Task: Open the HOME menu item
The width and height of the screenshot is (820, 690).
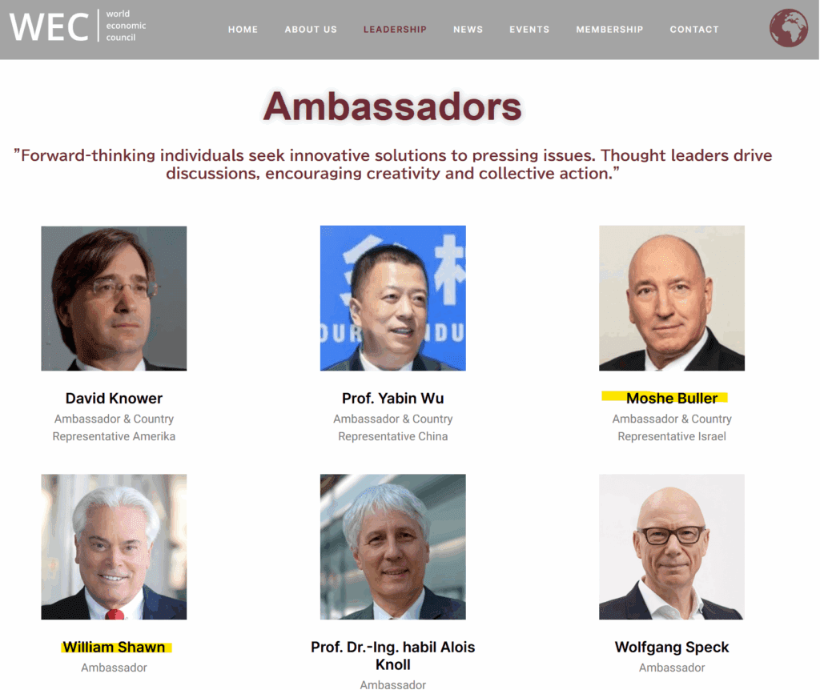Action: coord(243,29)
